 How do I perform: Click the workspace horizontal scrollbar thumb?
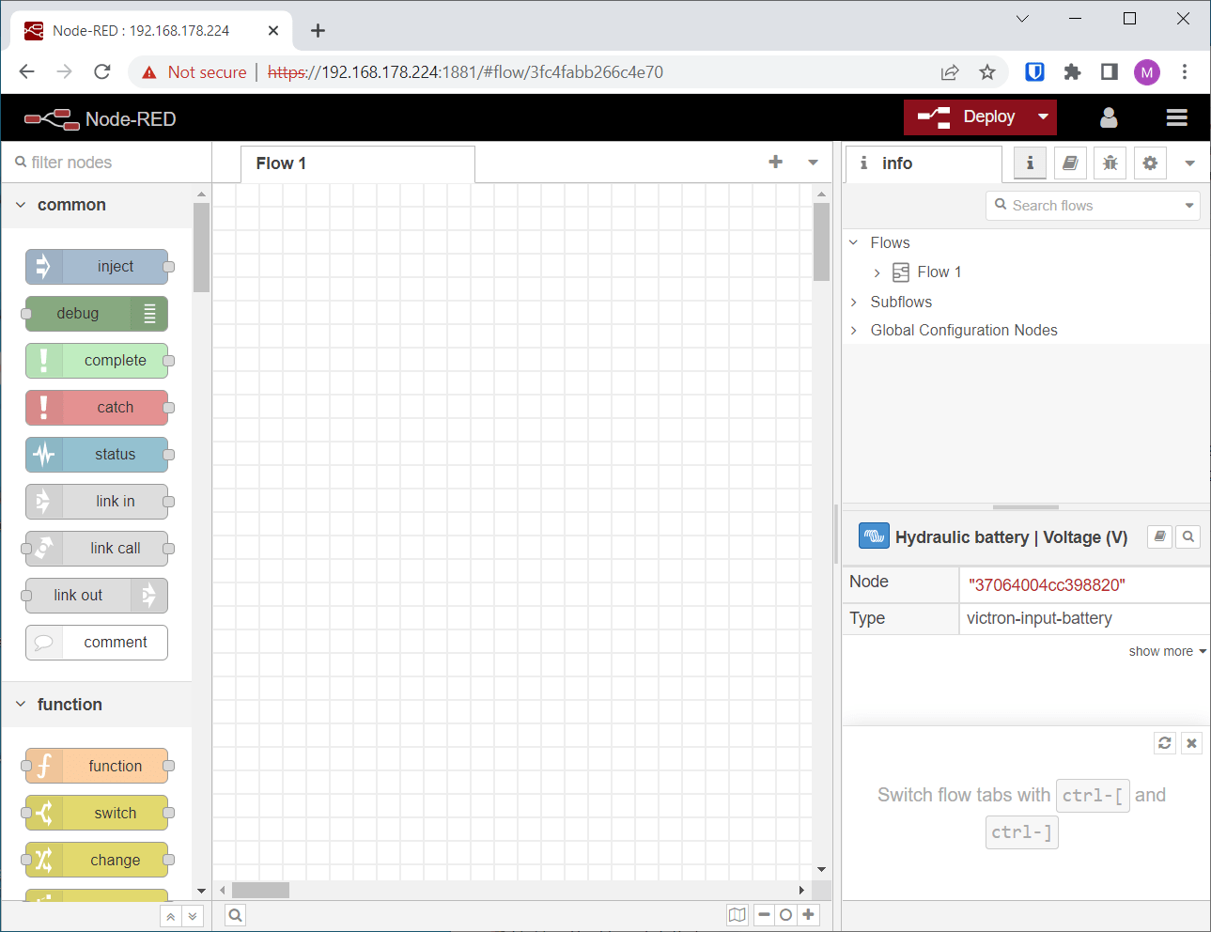(261, 890)
